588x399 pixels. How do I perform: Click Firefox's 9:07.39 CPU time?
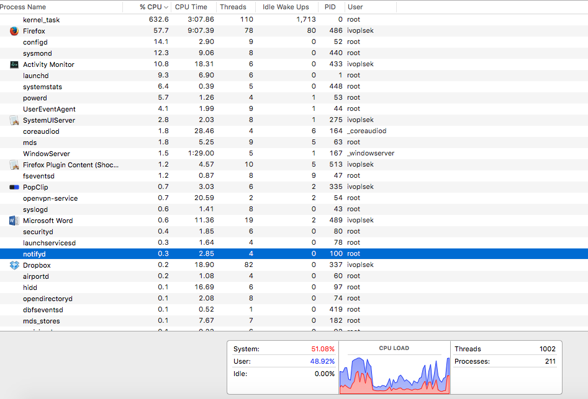[201, 30]
